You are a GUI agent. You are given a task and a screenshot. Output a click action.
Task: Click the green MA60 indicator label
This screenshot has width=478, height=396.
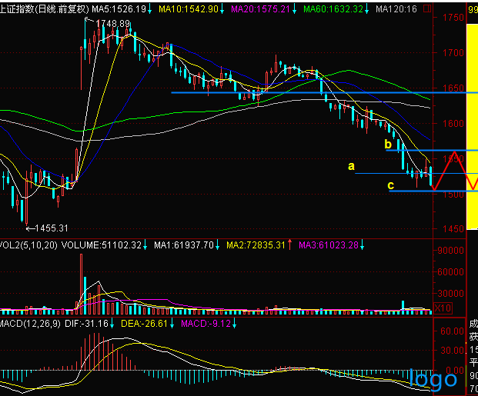(333, 8)
